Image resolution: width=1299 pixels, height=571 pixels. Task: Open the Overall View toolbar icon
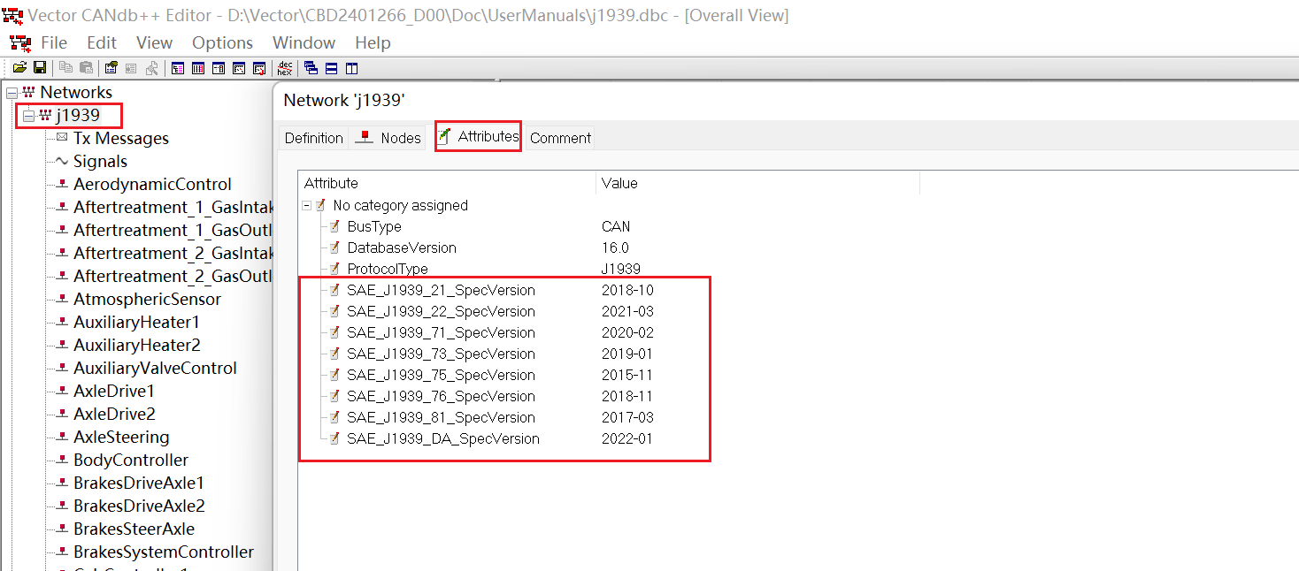pos(177,68)
